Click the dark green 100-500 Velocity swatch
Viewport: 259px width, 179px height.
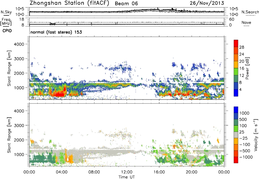coord(236,122)
